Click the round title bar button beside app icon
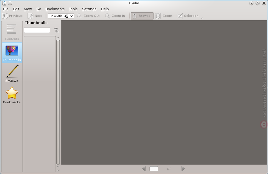The image size is (268, 174). click(10, 3)
